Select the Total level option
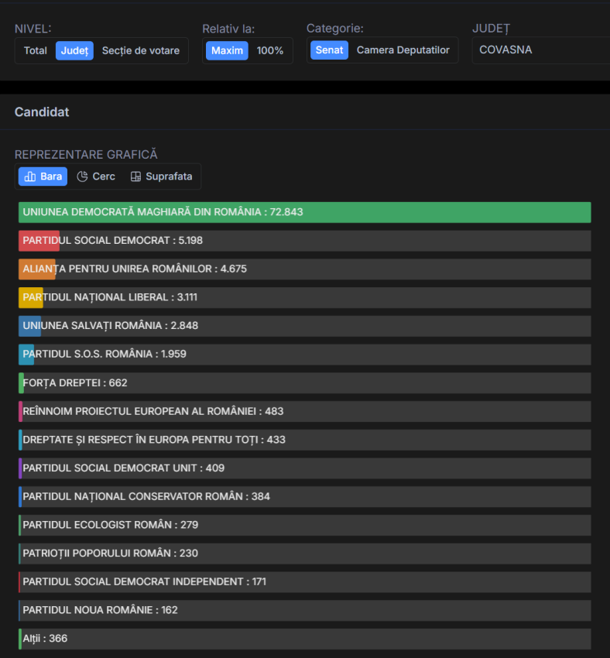This screenshot has height=658, width=610. click(x=36, y=51)
